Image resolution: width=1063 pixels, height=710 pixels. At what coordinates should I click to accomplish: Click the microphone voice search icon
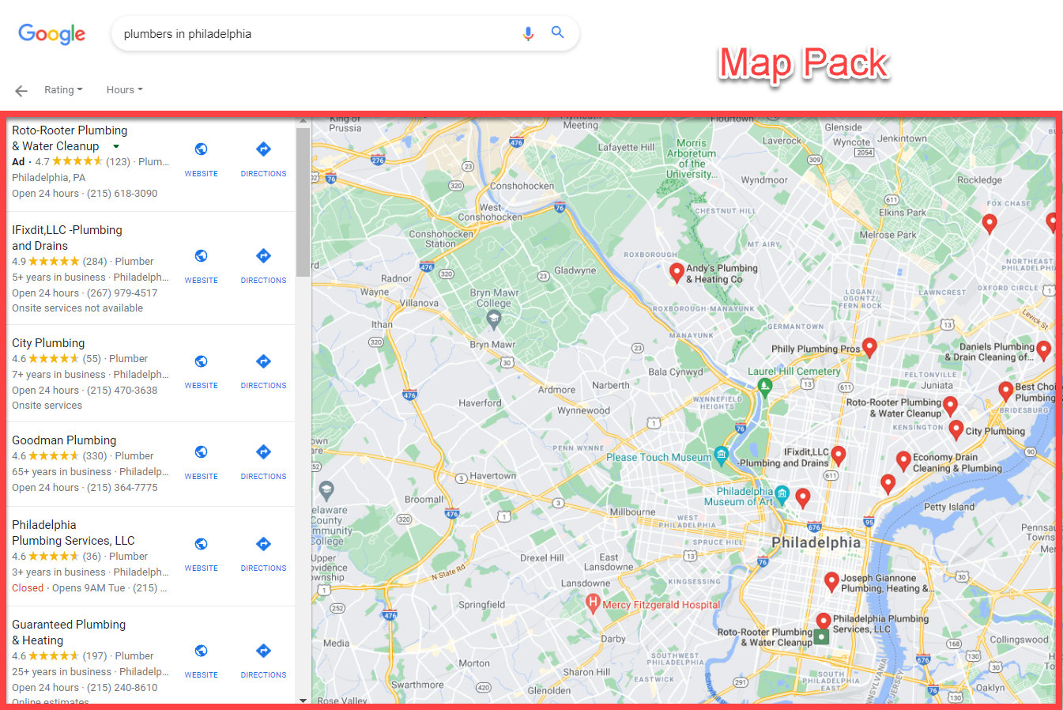(528, 33)
